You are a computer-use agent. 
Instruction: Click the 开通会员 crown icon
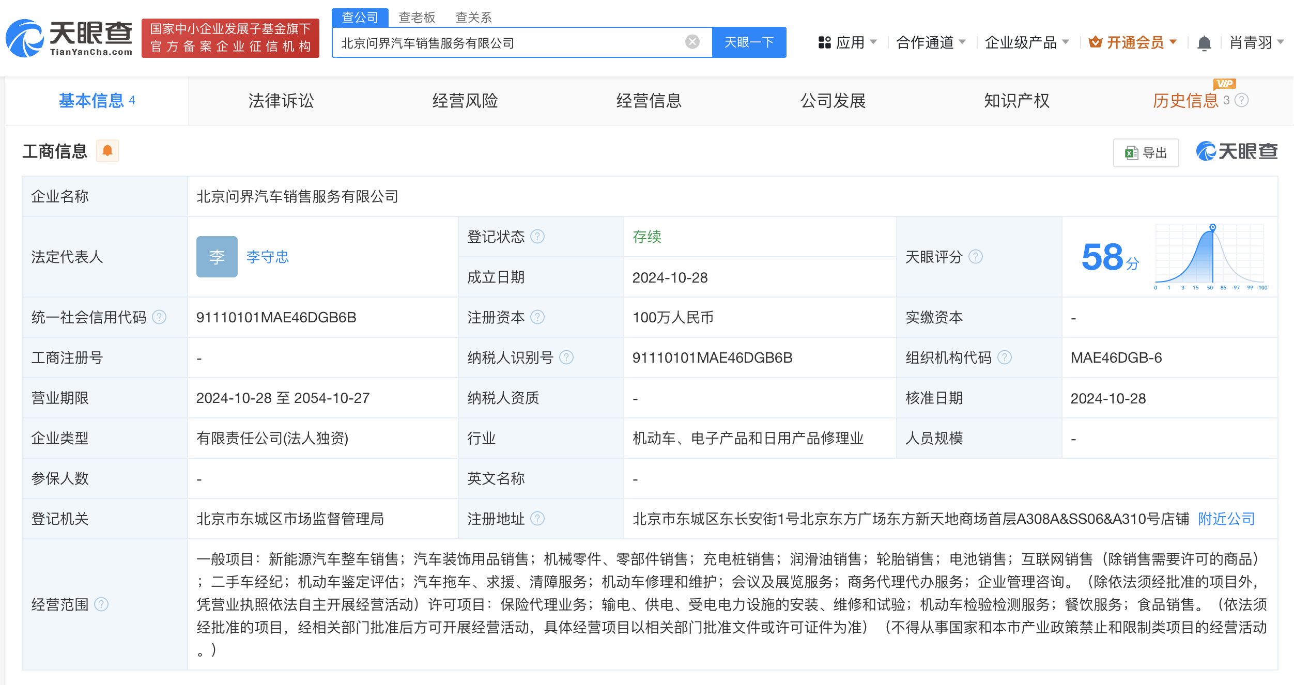click(x=1097, y=42)
